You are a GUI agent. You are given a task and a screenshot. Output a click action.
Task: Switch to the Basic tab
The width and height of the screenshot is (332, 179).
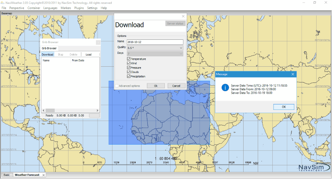coord(7,175)
